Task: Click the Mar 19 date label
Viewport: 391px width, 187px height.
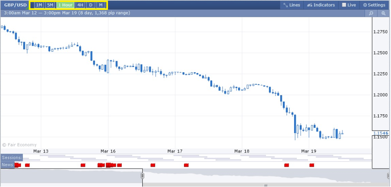Action: pyautogui.click(x=309, y=151)
